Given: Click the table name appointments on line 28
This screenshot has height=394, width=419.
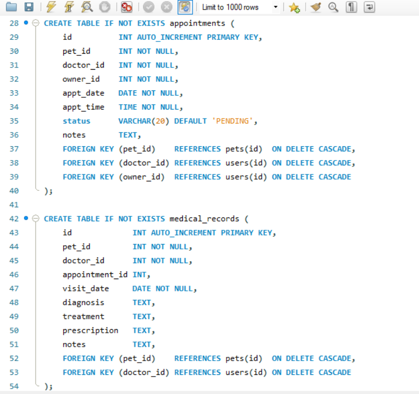Looking at the screenshot, I should (197, 23).
